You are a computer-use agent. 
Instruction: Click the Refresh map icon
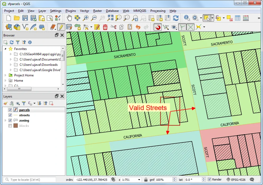pyautogui.click(x=176, y=18)
